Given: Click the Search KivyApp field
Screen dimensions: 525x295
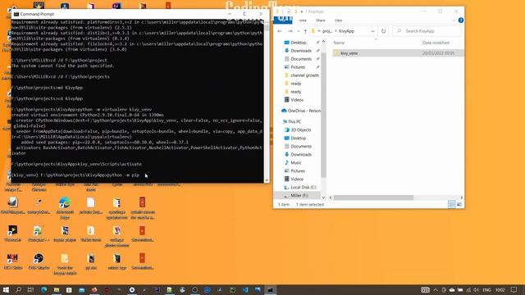Looking at the screenshot, I should pyautogui.click(x=427, y=31).
